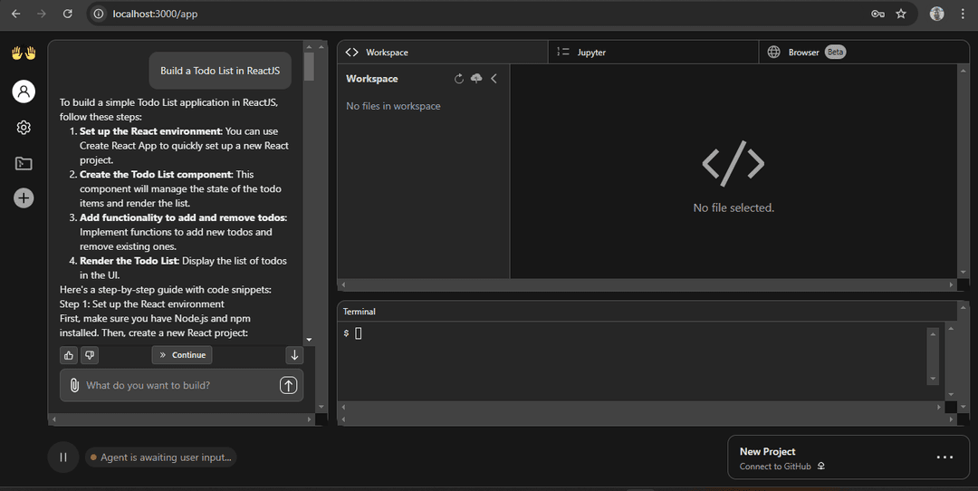
Task: Click the New Project title
Action: point(767,451)
